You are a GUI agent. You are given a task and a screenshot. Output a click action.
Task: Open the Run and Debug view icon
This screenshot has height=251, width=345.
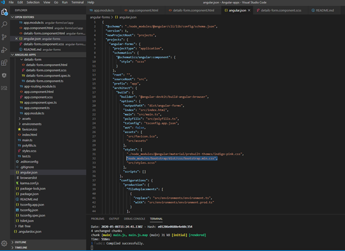[x=4, y=50]
